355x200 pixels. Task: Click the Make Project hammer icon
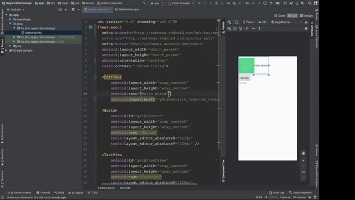[x=144, y=3]
